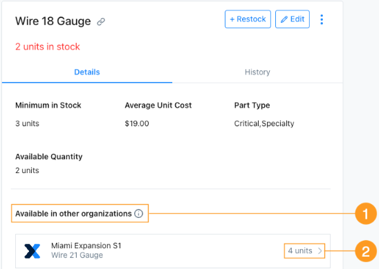Click the Critical,Specialty part type value
This screenshot has height=269, width=379.
click(x=264, y=123)
